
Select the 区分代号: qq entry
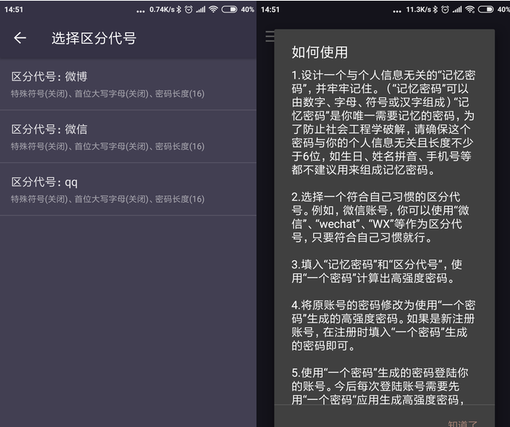tap(128, 190)
